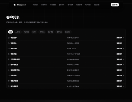Select the 医疗健康 filter chip

tap(51, 32)
